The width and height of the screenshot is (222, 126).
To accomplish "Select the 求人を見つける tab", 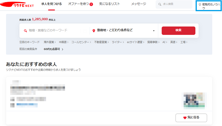I will point(52,4).
